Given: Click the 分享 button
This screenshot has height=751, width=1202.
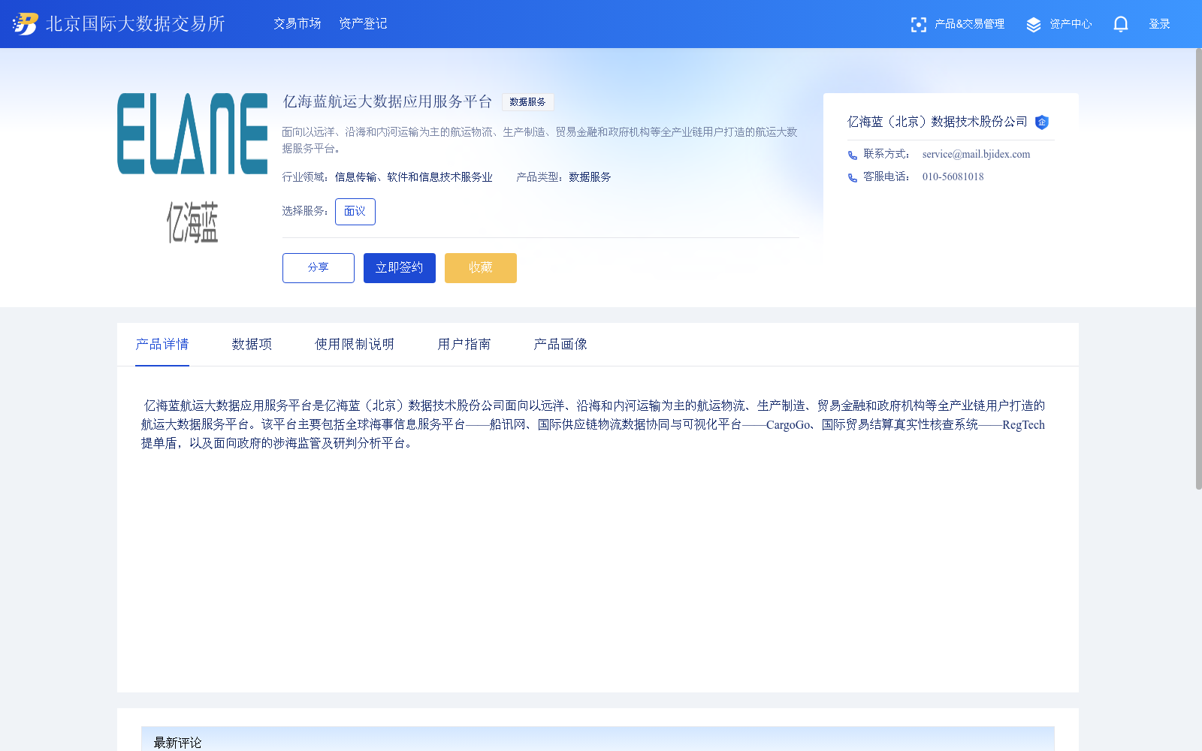Looking at the screenshot, I should 319,268.
